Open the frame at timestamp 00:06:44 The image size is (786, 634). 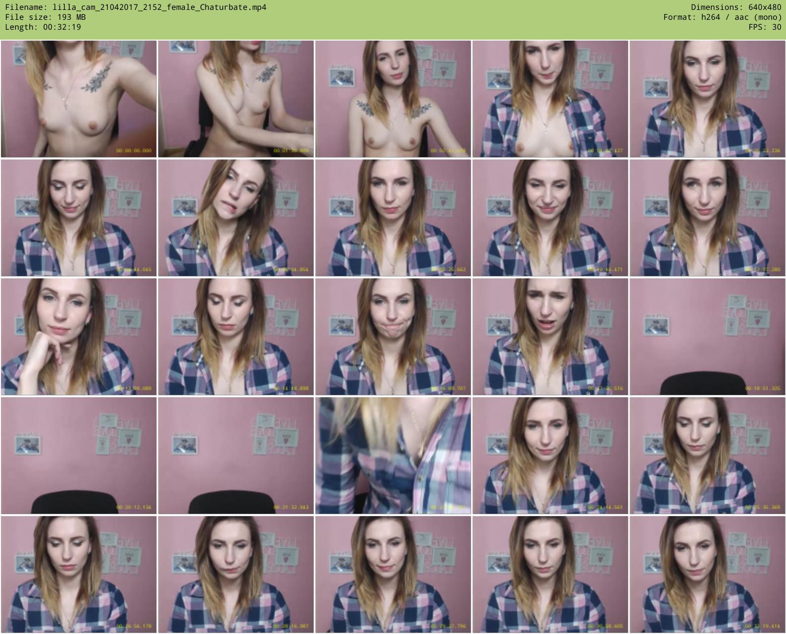pyautogui.click(x=79, y=218)
